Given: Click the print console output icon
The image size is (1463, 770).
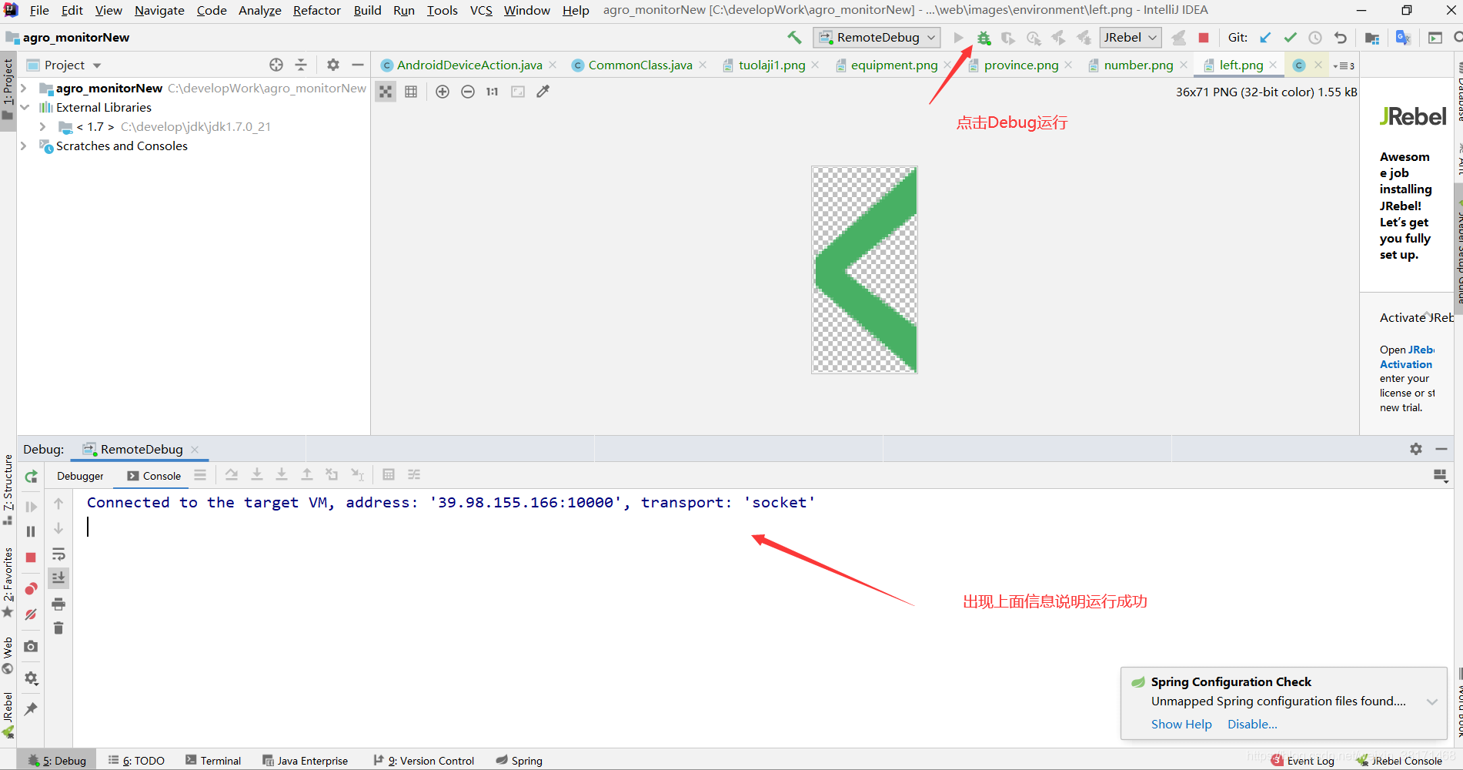Looking at the screenshot, I should click(58, 604).
